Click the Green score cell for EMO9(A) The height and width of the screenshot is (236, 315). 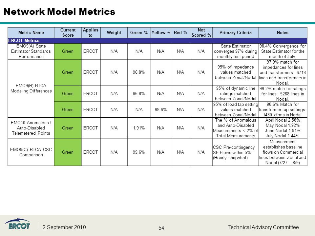pos(68,51)
